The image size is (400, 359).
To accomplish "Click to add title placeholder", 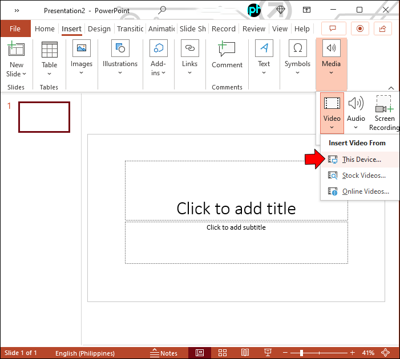I will [236, 190].
